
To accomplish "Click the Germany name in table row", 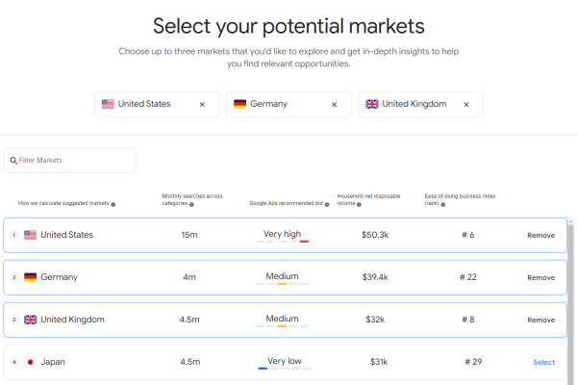I will click(59, 277).
